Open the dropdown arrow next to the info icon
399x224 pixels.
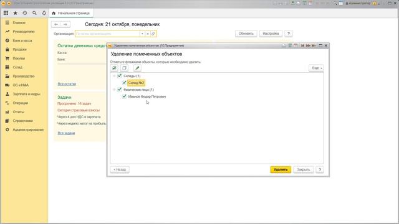[379, 4]
